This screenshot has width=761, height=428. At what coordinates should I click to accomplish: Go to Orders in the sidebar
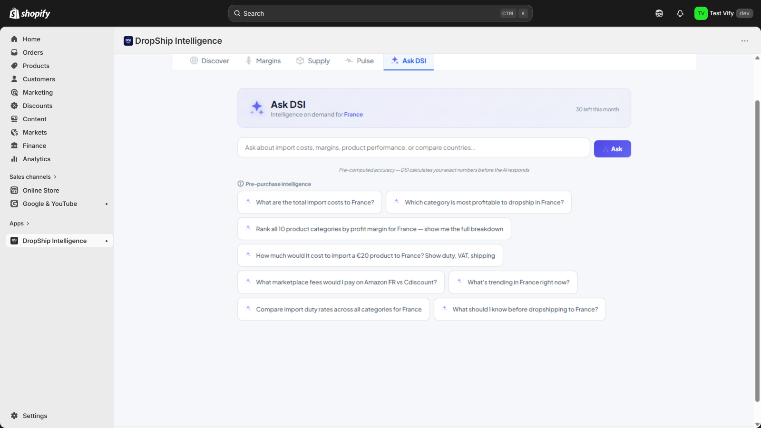pyautogui.click(x=33, y=52)
